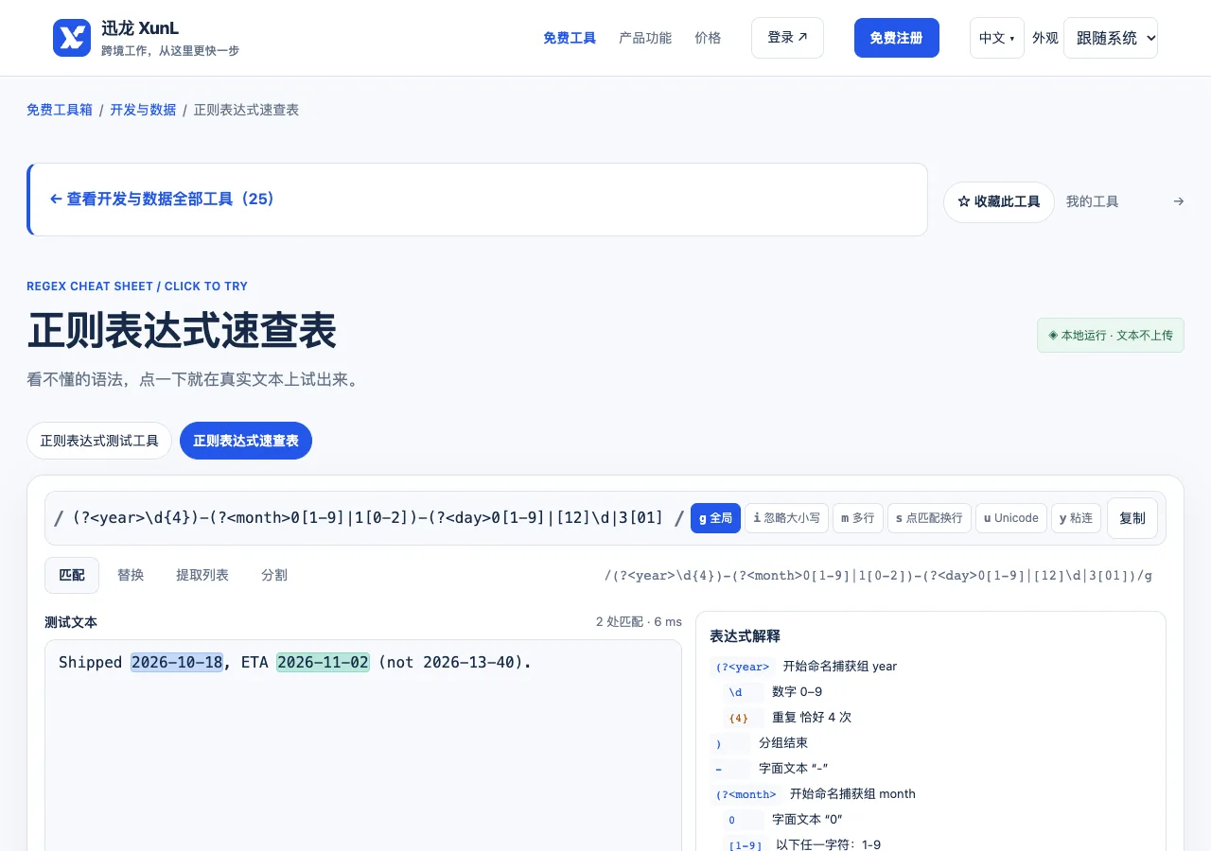Screen dimensions: 1211x851
Task: Open the 跟随系统 appearance dropdown
Action: [1111, 38]
